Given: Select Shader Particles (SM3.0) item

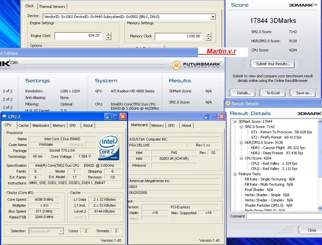Looking at the screenshot, I should 268,205.
